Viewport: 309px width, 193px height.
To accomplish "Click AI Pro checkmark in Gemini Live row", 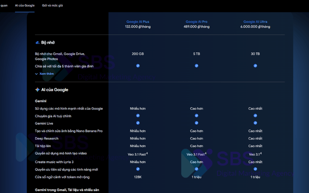I will point(196,123).
